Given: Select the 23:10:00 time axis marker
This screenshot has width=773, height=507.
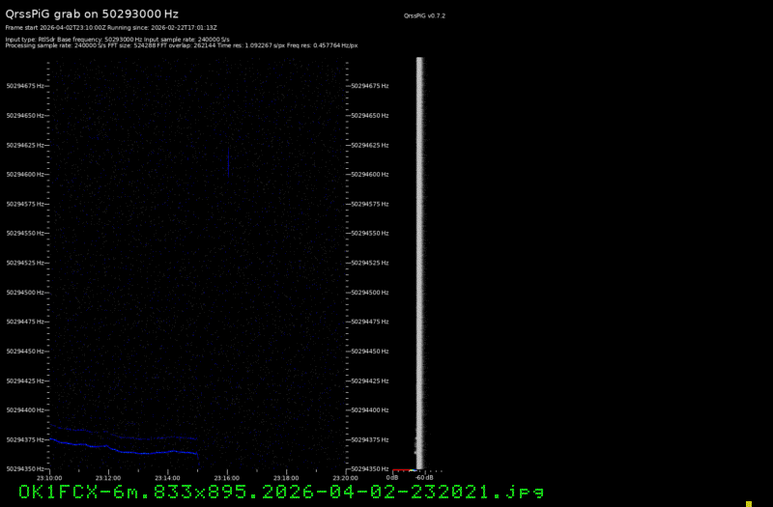Looking at the screenshot, I should 49,477.
